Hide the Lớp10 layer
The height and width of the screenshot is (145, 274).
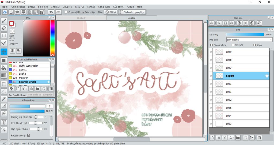(211, 76)
